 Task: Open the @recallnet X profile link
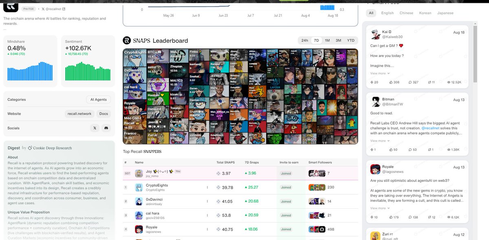click(x=53, y=9)
